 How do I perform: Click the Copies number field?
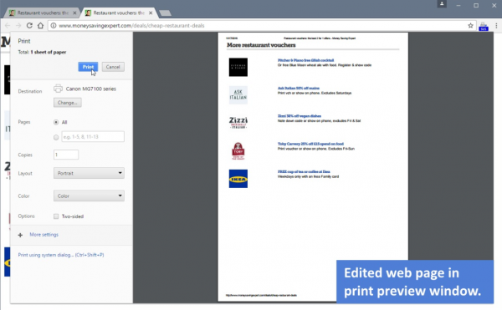[x=66, y=155]
